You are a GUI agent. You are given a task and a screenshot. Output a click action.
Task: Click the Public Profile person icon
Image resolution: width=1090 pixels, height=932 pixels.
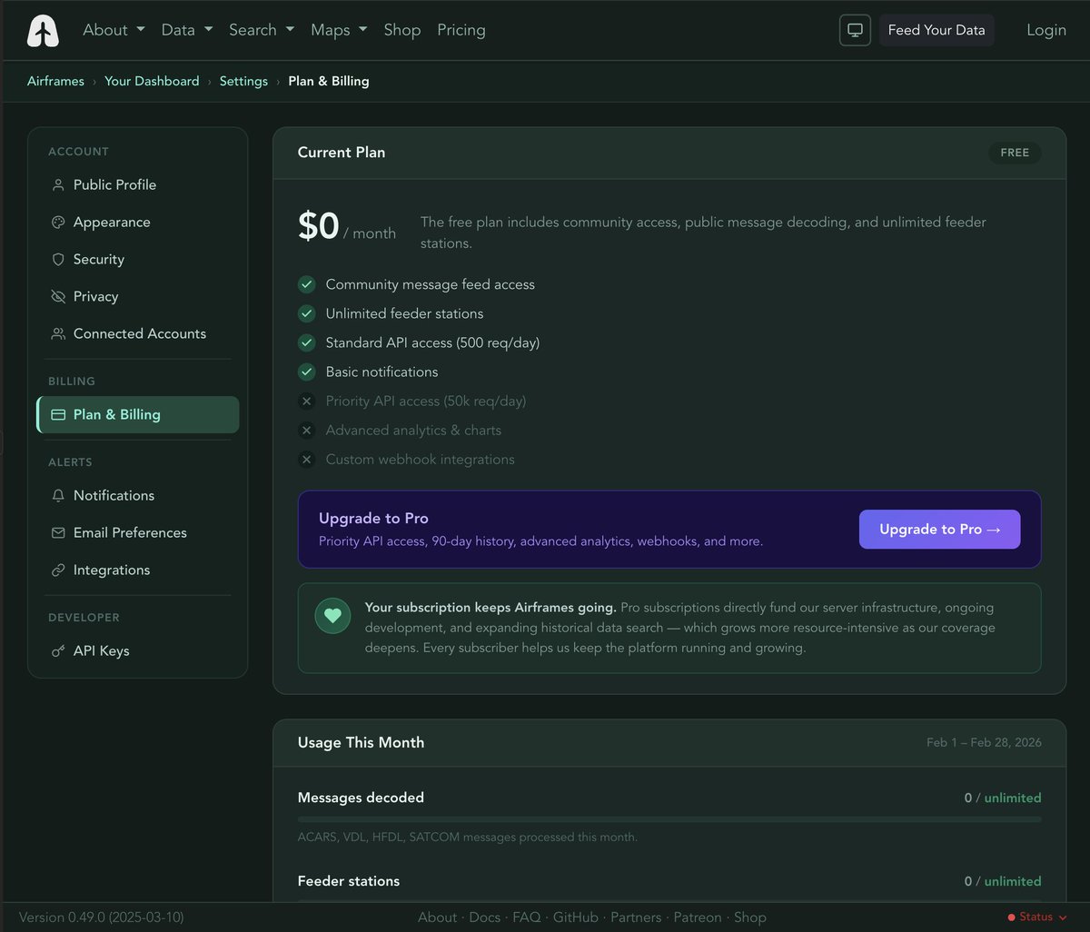(58, 185)
